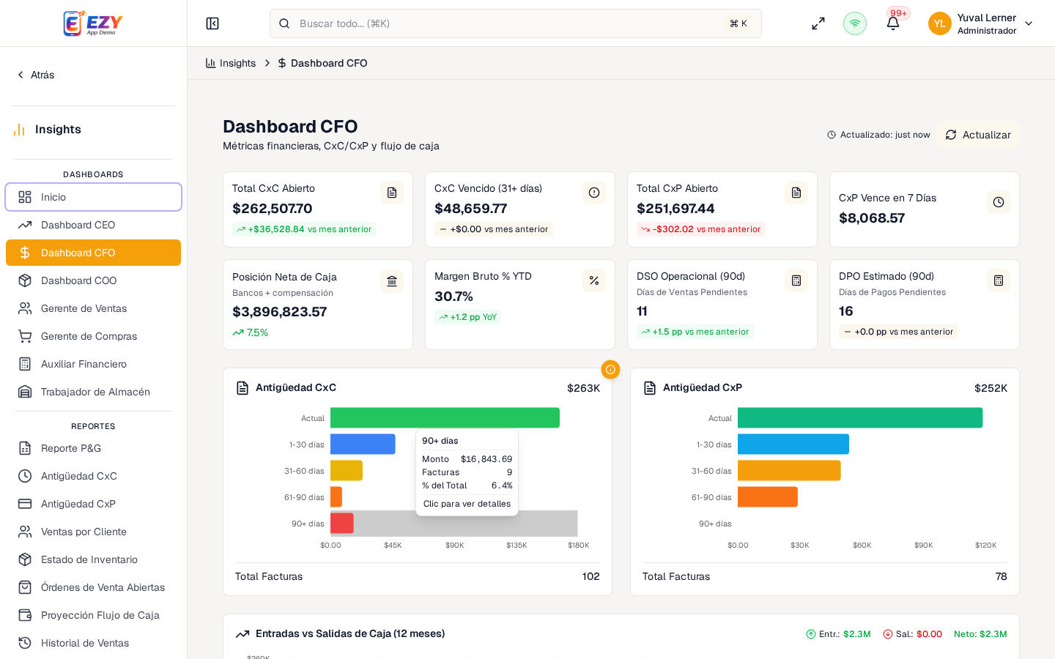The height and width of the screenshot is (659, 1055).
Task: Collapse the sidebar with the panel icon
Action: [212, 23]
